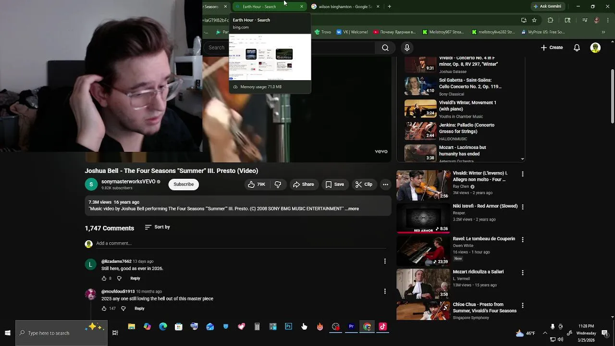Viewport: 615px width, 346px height.
Task: Open Premiere Pro from the taskbar
Action: [351, 327]
